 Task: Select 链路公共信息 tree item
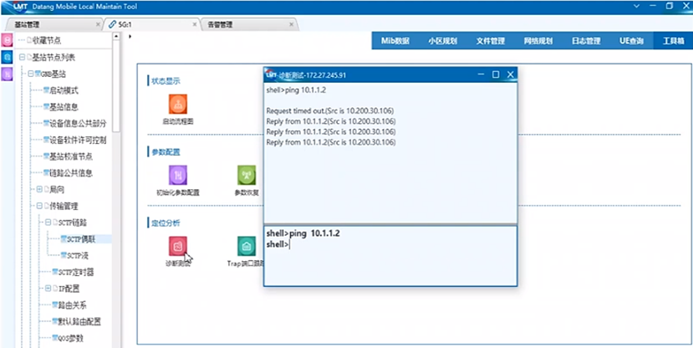[71, 173]
